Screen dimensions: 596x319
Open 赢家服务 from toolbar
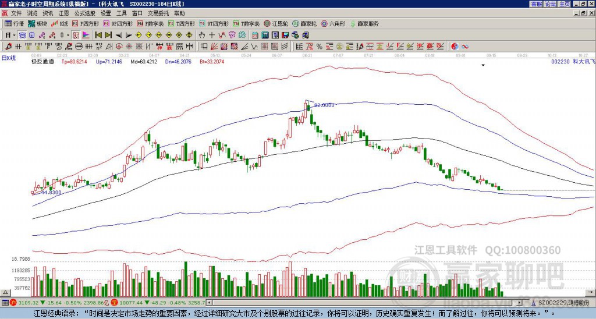(364, 23)
